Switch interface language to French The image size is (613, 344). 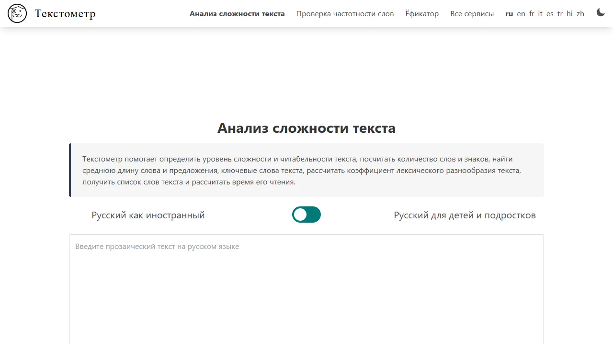pyautogui.click(x=532, y=14)
